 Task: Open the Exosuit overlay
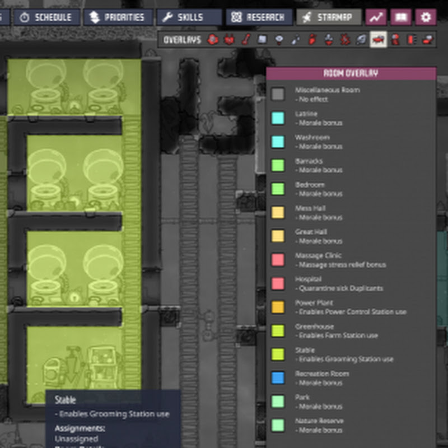(395, 40)
